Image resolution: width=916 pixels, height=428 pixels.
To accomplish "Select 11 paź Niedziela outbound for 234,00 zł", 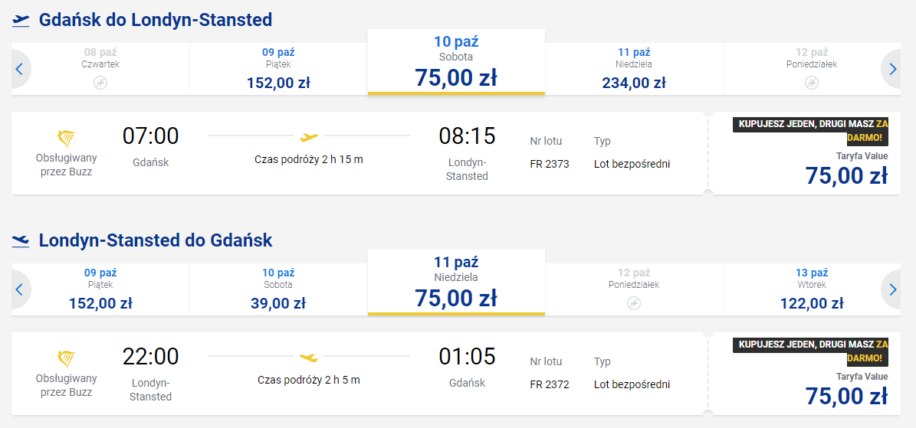I will (x=634, y=69).
